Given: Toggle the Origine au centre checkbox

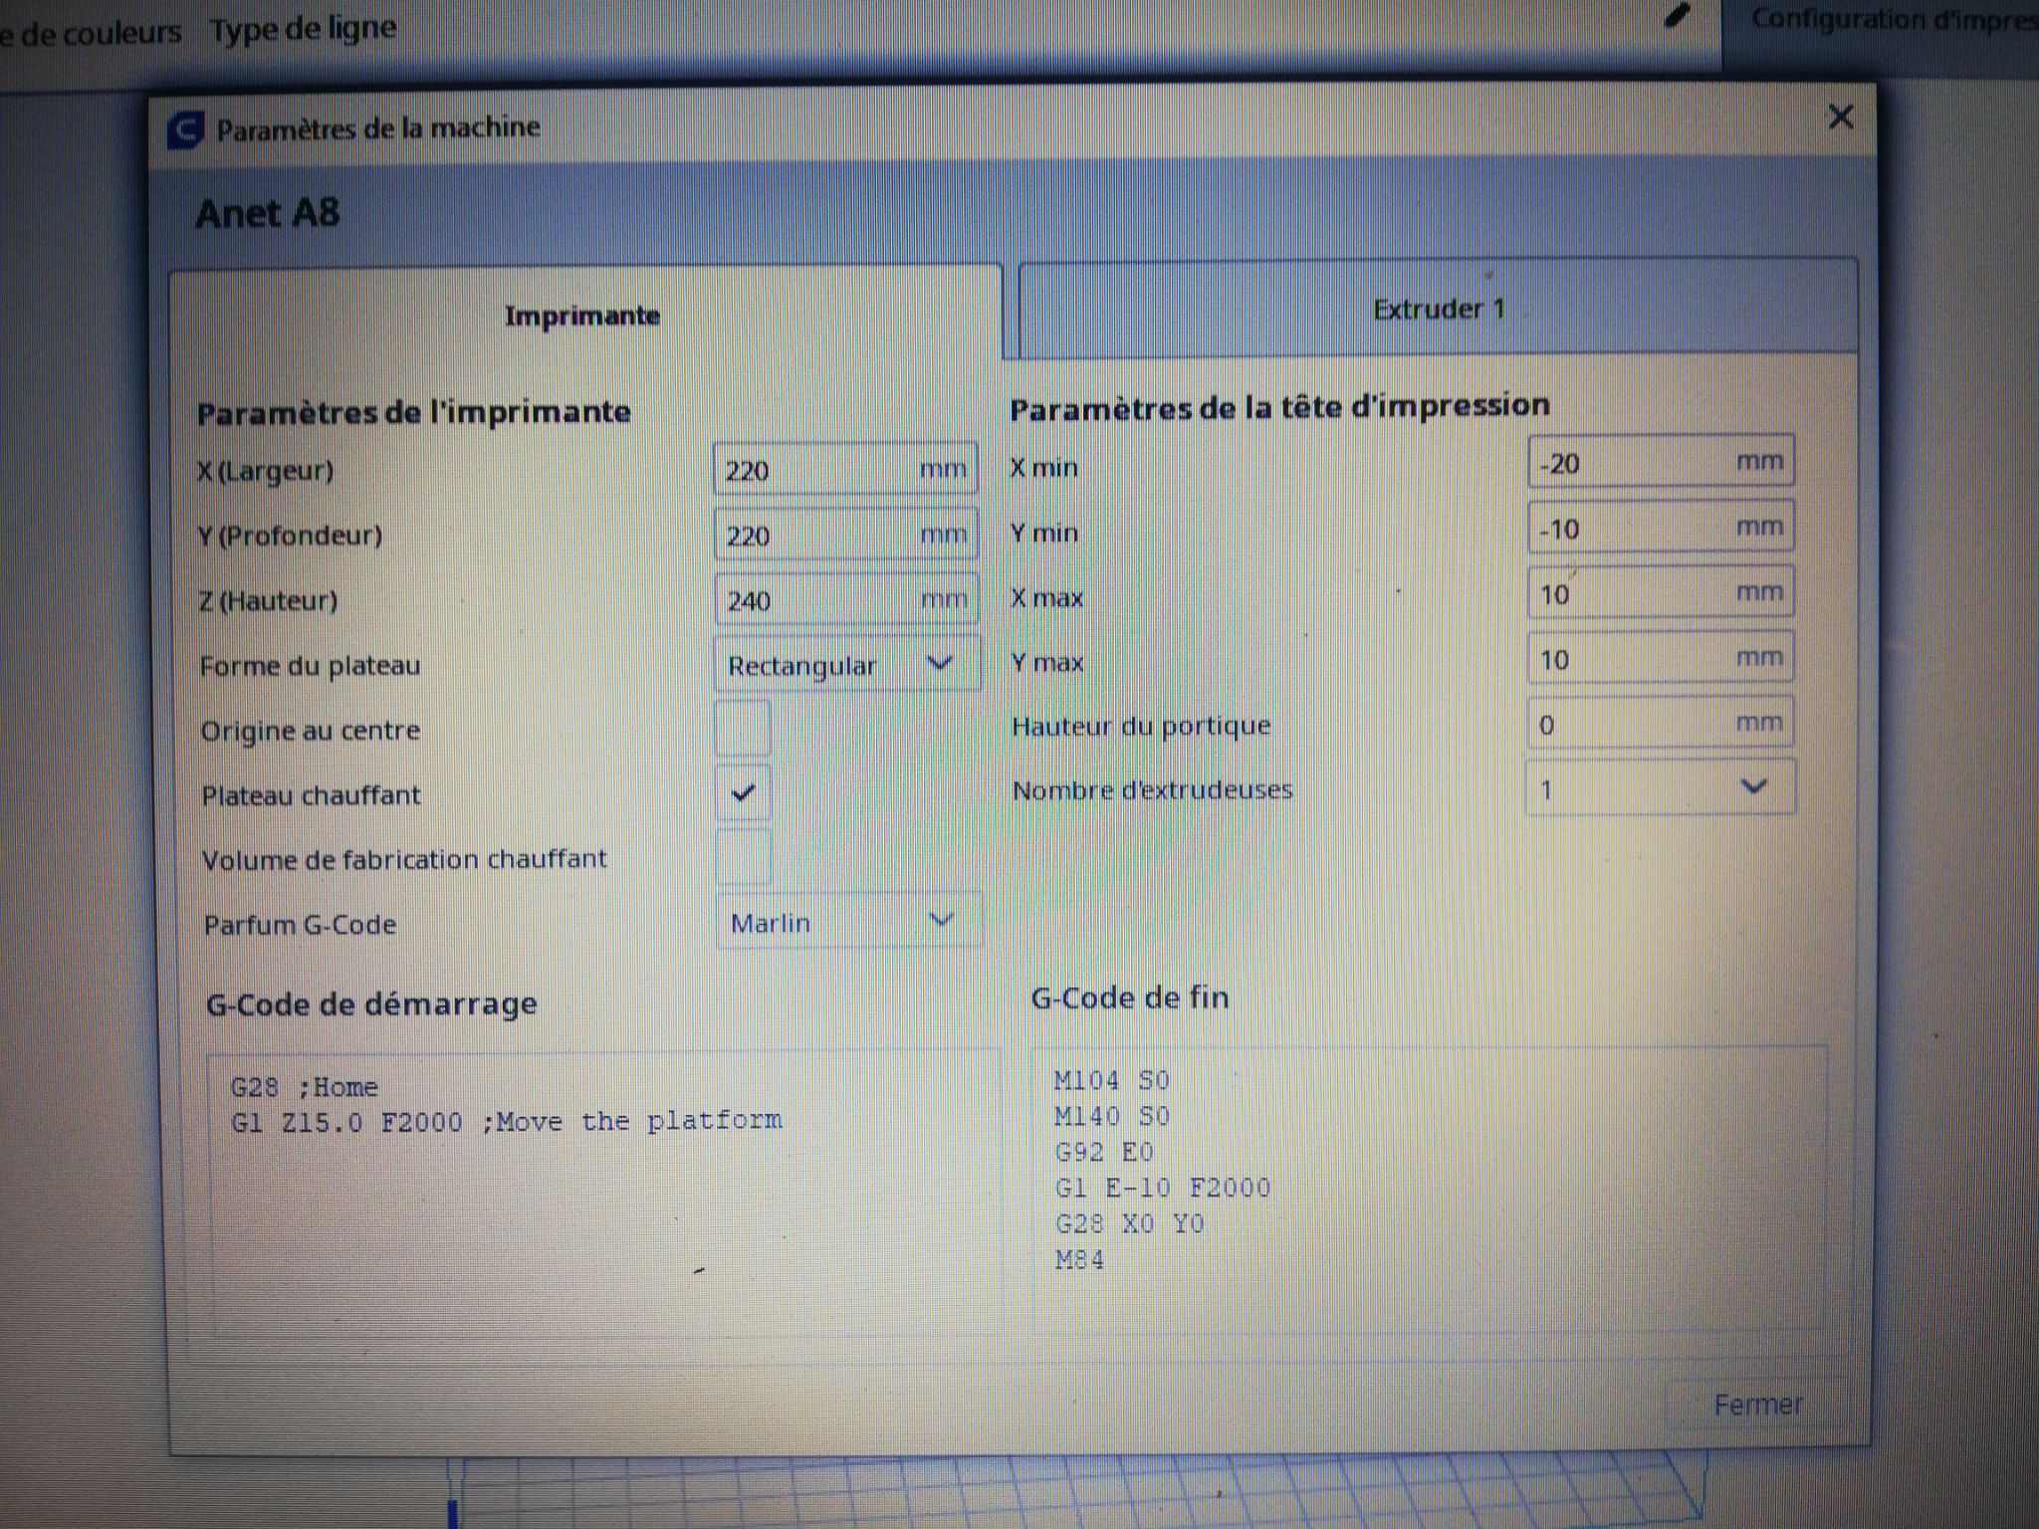Looking at the screenshot, I should click(743, 729).
